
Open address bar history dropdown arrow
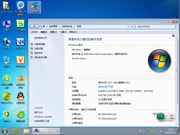(128, 27)
